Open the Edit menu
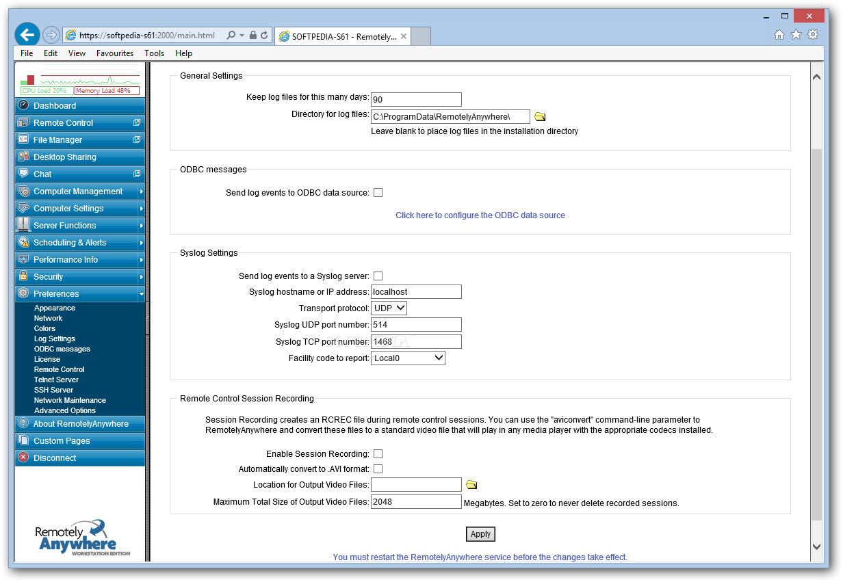The width and height of the screenshot is (843, 582). [x=51, y=53]
